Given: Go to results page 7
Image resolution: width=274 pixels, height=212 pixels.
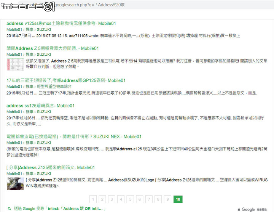Looking at the screenshot, I should pos(149,199).
